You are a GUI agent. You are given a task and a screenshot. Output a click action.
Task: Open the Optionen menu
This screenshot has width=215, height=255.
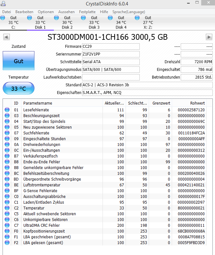46,12
